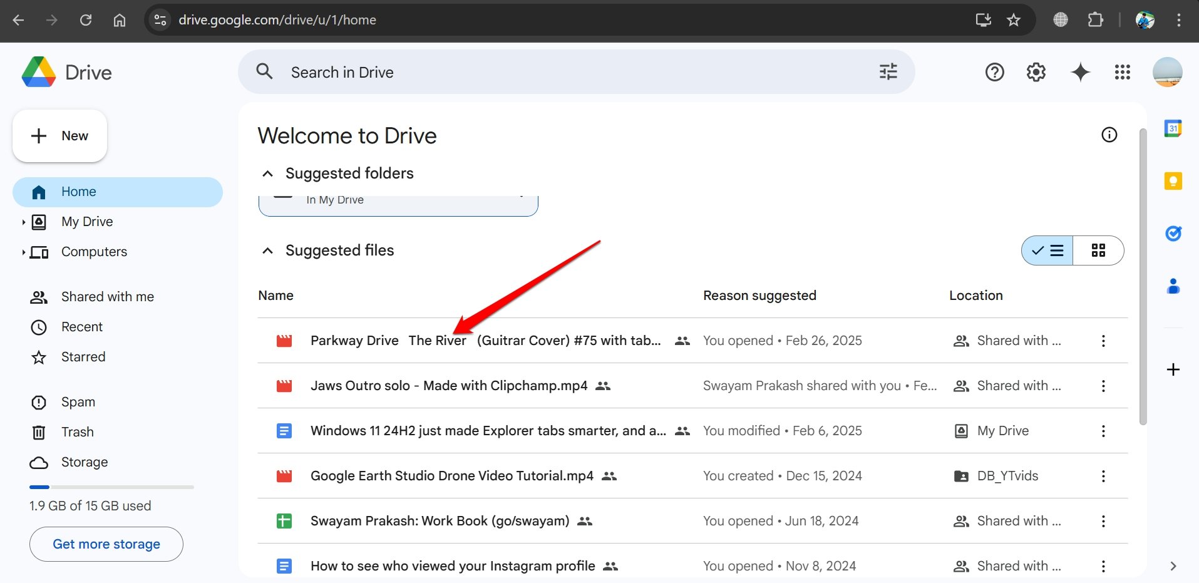The height and width of the screenshot is (583, 1199).
Task: Open advanced search filter options
Action: point(888,72)
